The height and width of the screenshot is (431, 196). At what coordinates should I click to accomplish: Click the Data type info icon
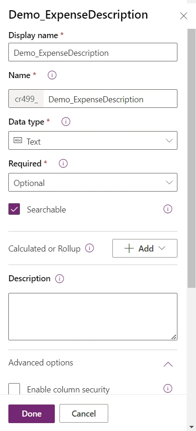tap(65, 121)
